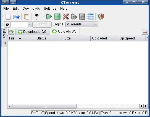The height and width of the screenshot is (117, 150).
Task: Minimize the KTorrent window
Action: pyautogui.click(x=127, y=2)
